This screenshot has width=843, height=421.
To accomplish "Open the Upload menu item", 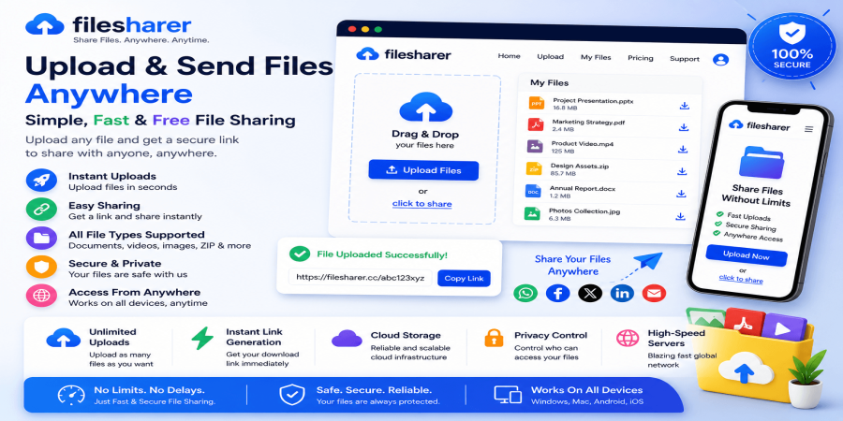I will click(550, 56).
